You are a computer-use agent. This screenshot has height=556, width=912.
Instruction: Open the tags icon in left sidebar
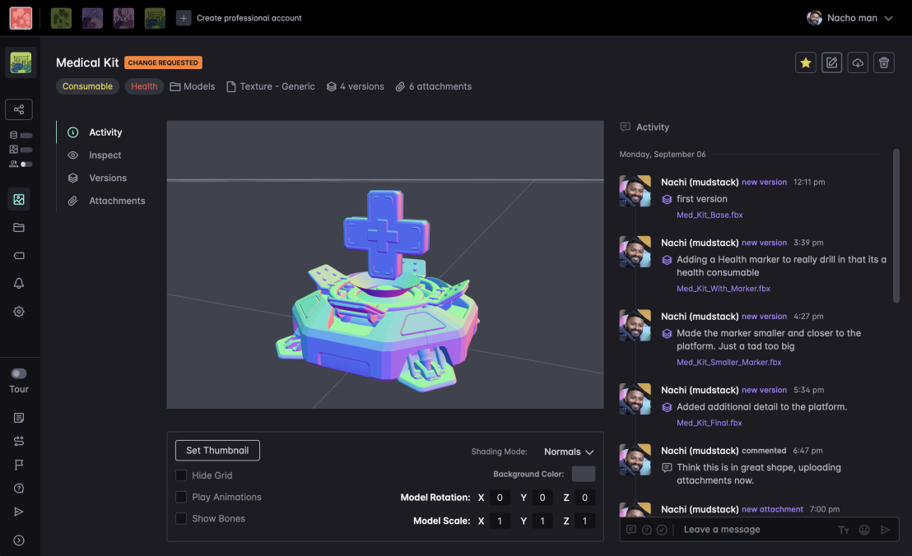coord(19,256)
